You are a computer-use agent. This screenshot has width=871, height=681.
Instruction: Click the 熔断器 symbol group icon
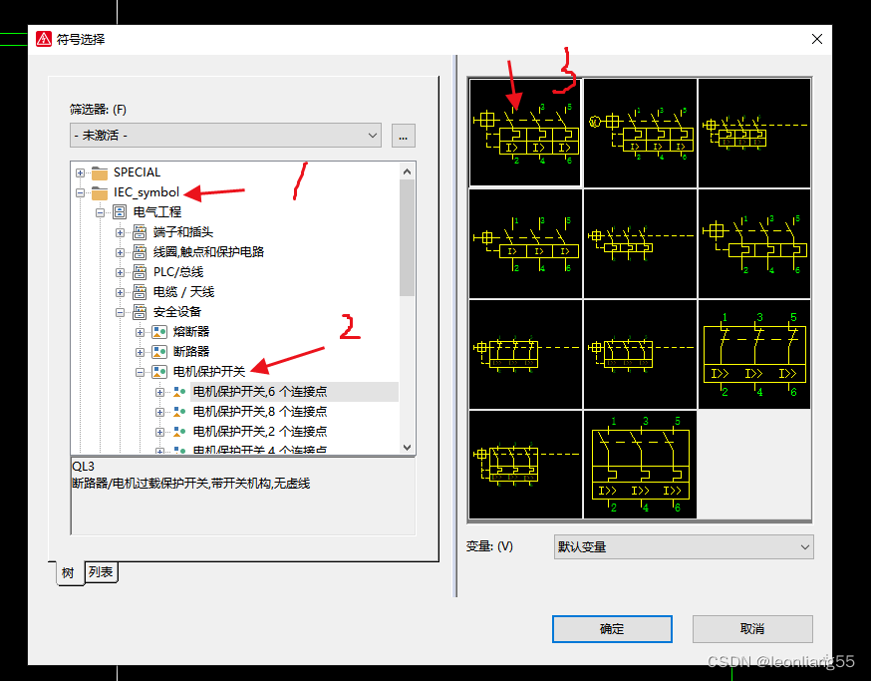[159, 332]
